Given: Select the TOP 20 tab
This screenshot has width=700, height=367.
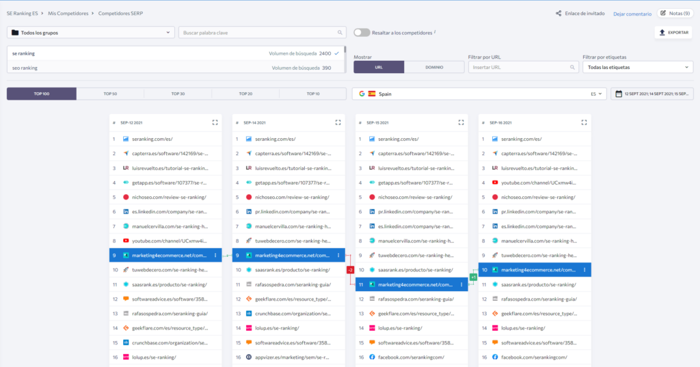Looking at the screenshot, I should coord(245,94).
